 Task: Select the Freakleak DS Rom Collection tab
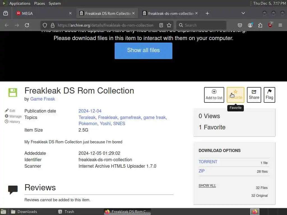tap(107, 13)
